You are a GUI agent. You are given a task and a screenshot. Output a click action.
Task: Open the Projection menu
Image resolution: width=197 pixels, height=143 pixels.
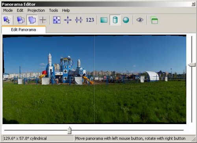click(36, 10)
